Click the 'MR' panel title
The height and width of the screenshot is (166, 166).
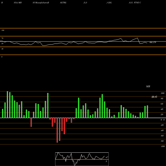coord(148,86)
